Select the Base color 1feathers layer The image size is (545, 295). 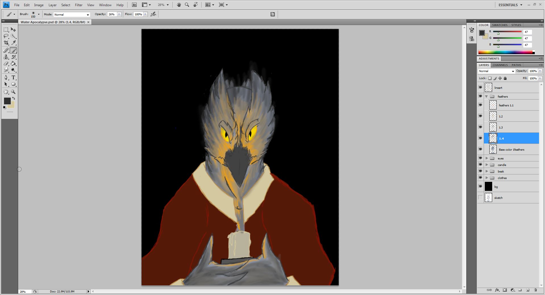[511, 149]
